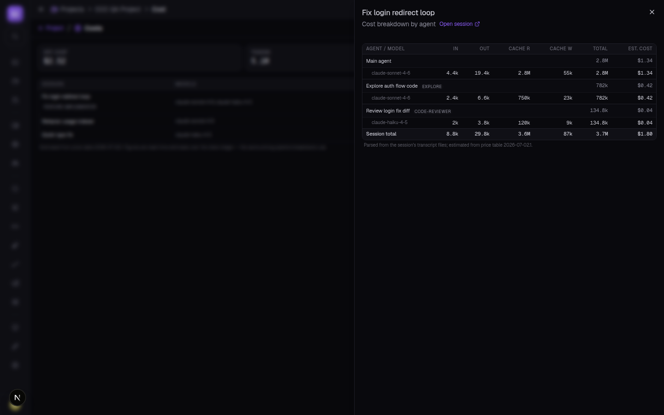Select the price table footnote text

(x=448, y=145)
